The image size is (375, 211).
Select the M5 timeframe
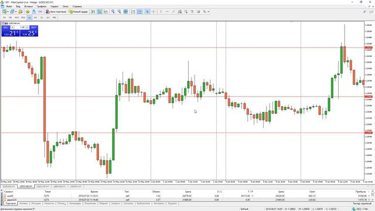tap(11, 18)
